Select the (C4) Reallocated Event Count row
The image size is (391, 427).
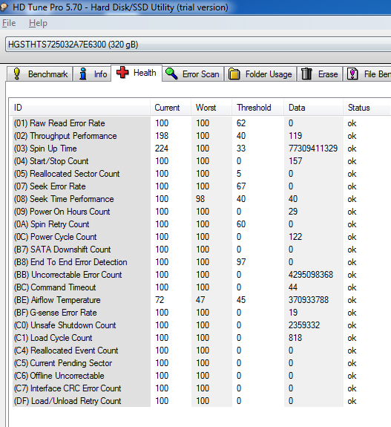pyautogui.click(x=201, y=351)
